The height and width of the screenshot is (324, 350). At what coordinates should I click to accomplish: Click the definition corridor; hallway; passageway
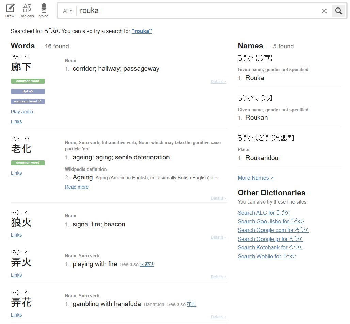click(x=116, y=69)
